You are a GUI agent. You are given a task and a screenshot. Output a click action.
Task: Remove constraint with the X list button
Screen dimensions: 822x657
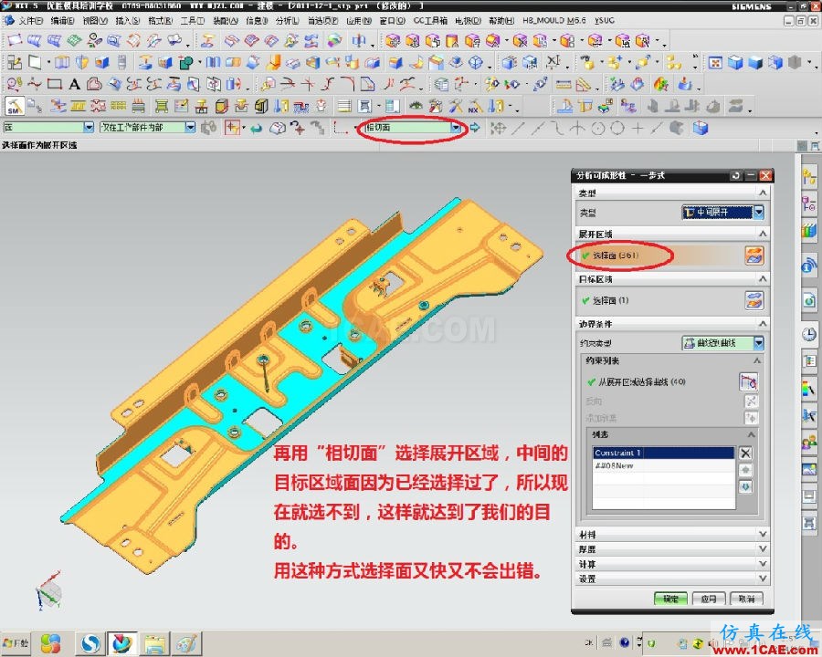[x=745, y=454]
